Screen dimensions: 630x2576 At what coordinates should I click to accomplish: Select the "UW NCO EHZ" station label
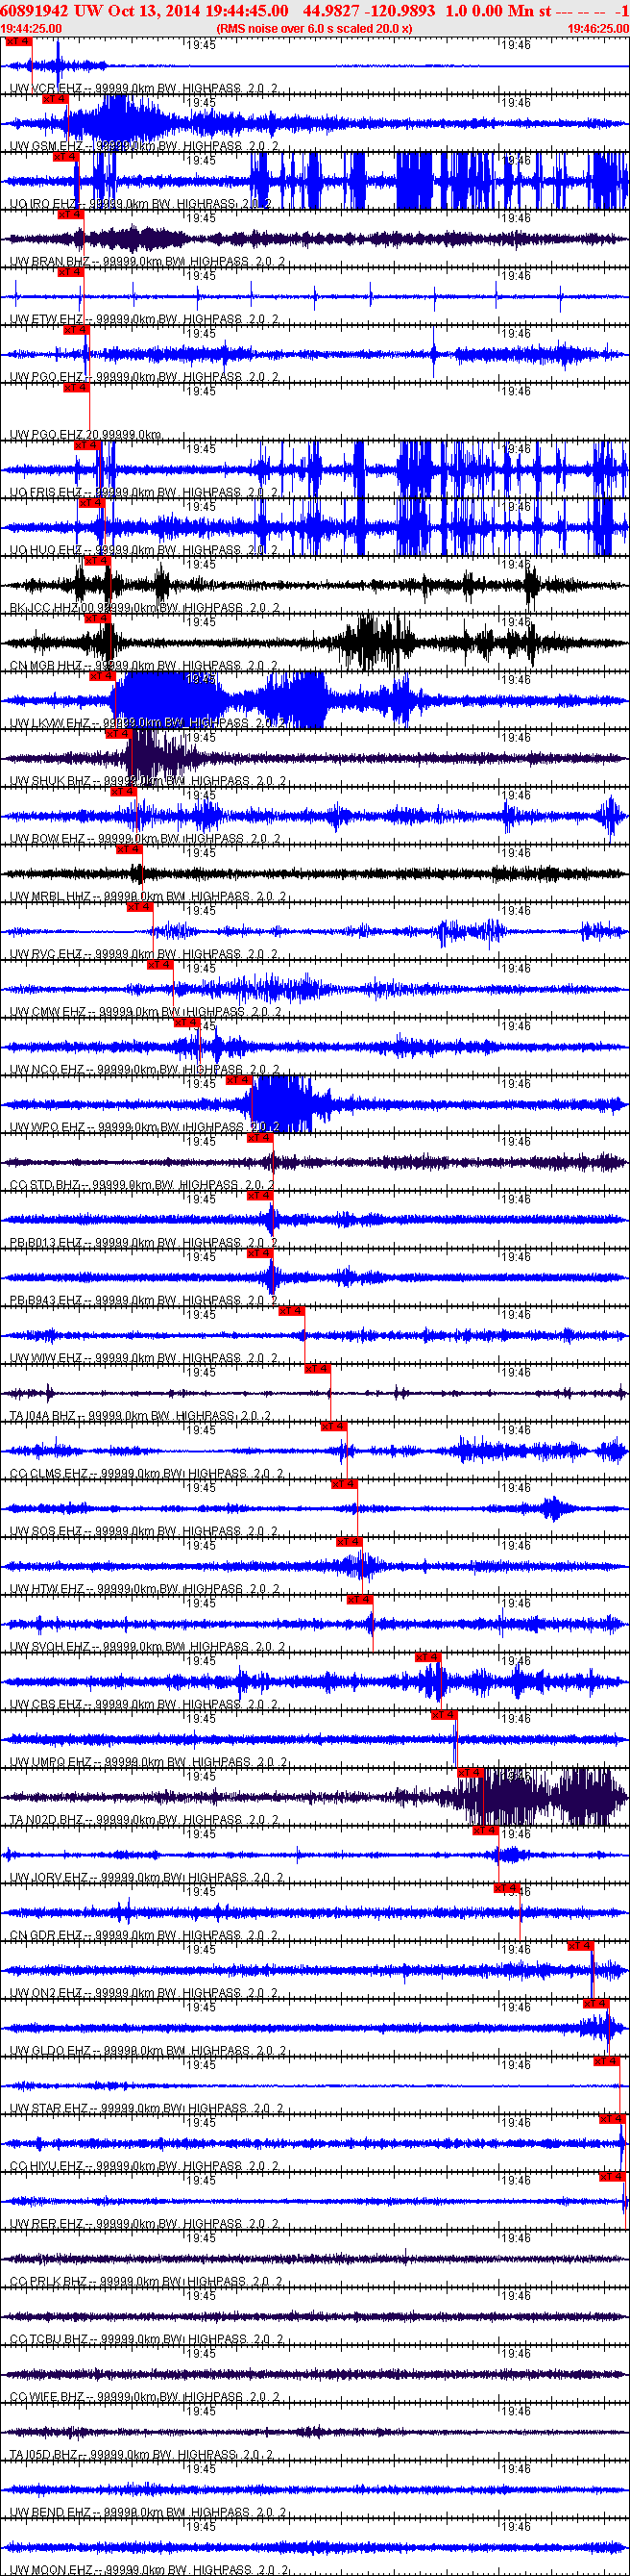pos(47,1071)
